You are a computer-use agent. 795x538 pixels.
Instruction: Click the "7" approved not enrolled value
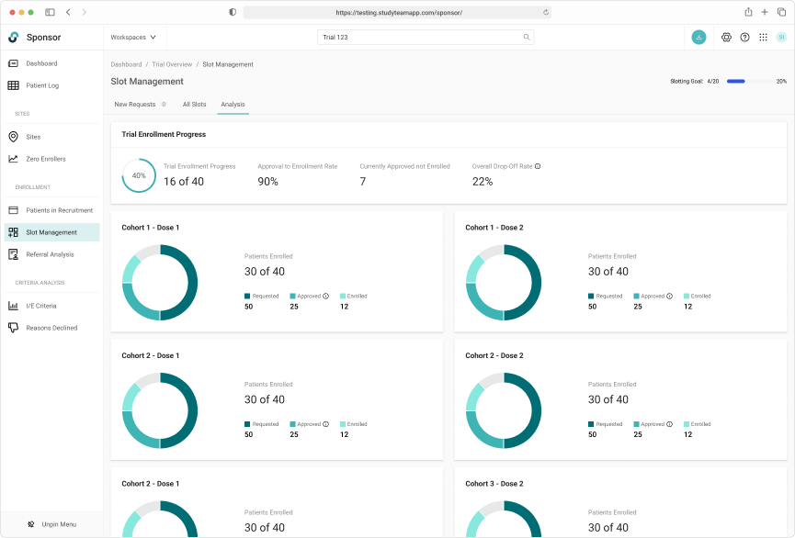click(x=363, y=182)
